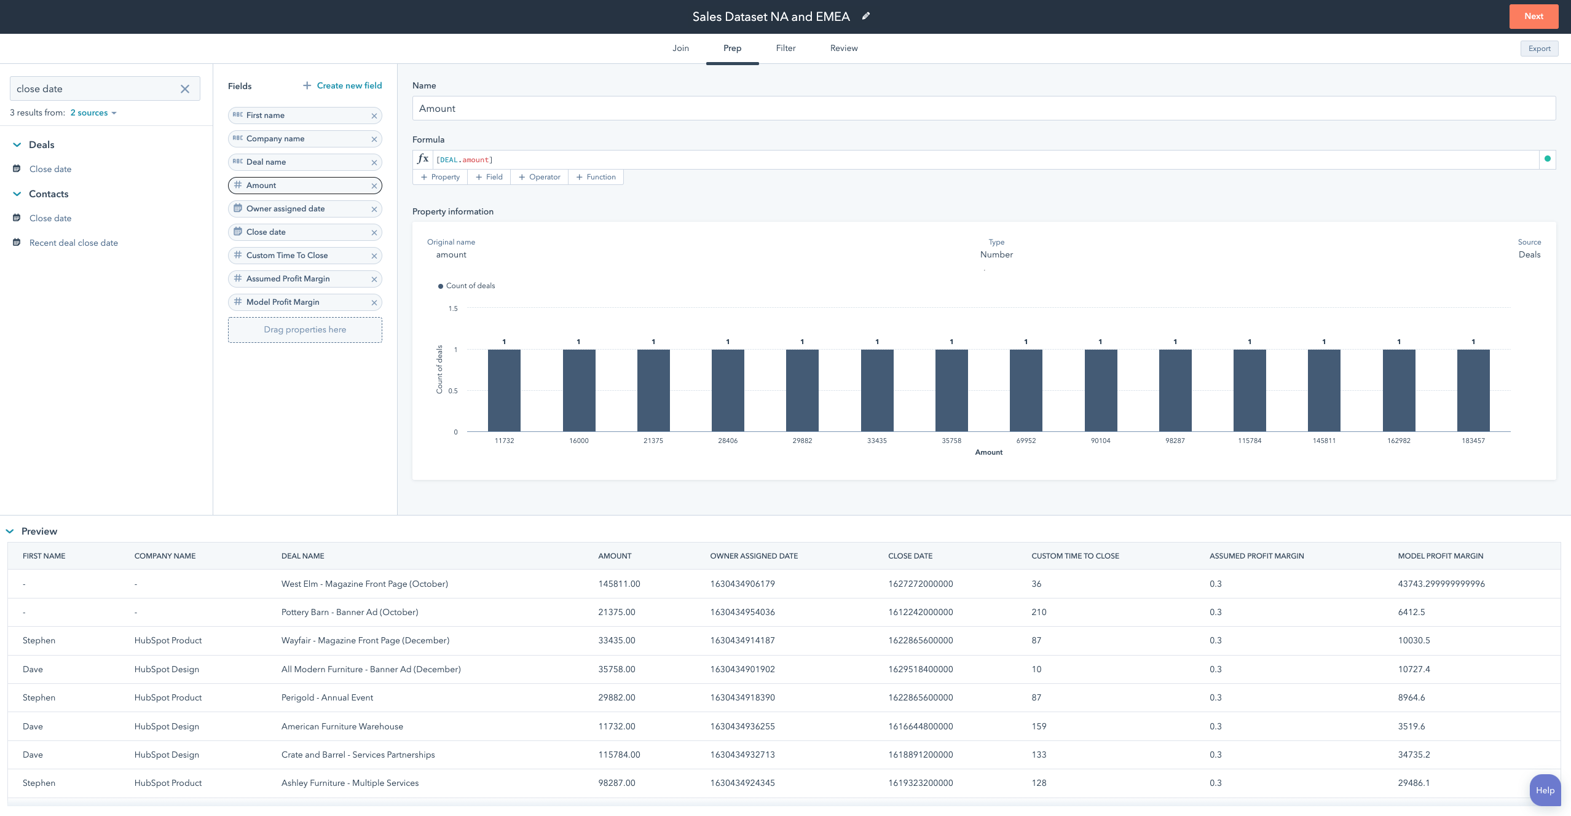Click the Next button
Viewport: 1571px width, 816px height.
point(1534,16)
